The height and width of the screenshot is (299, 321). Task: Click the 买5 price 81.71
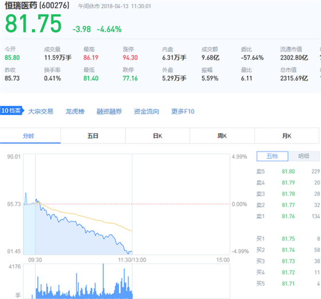[288, 284]
